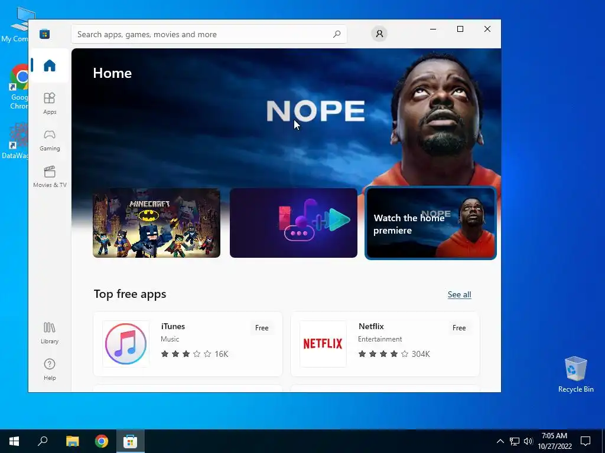Image resolution: width=605 pixels, height=453 pixels.
Task: Click Microsoft Store taskbar icon
Action: 131,441
